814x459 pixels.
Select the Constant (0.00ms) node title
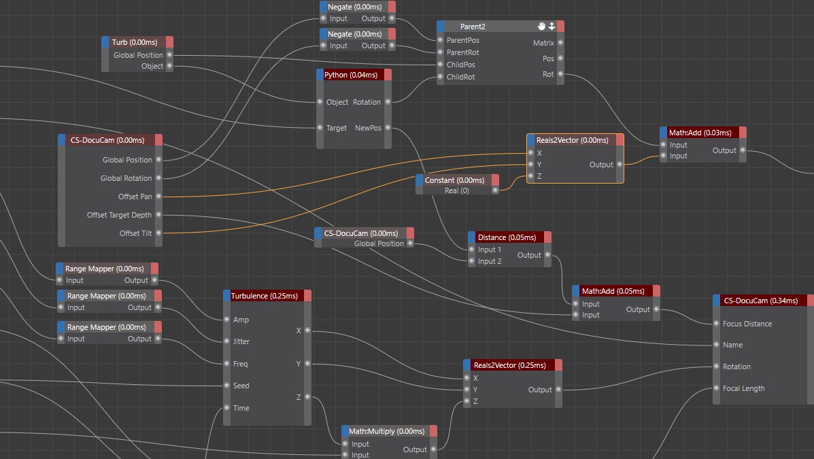[x=454, y=180]
